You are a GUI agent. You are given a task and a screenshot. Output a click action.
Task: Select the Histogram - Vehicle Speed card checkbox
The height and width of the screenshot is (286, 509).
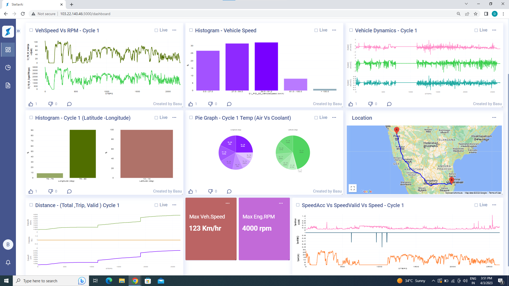click(x=191, y=30)
